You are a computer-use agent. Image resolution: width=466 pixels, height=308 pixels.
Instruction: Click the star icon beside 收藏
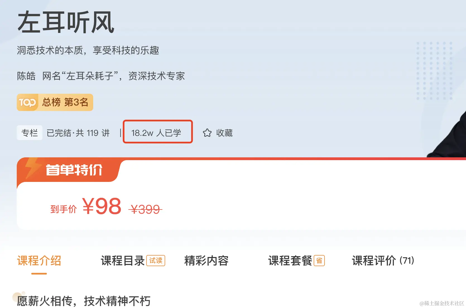pyautogui.click(x=207, y=133)
